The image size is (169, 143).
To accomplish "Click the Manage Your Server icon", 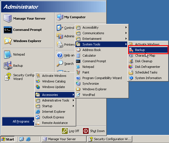I will pyautogui.click(x=8, y=18).
